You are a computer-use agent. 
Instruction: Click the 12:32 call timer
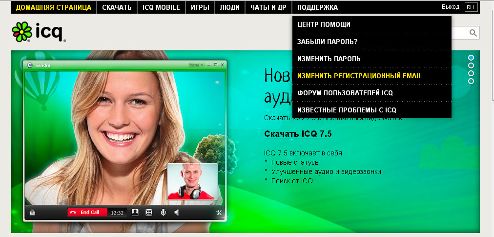coord(117,213)
